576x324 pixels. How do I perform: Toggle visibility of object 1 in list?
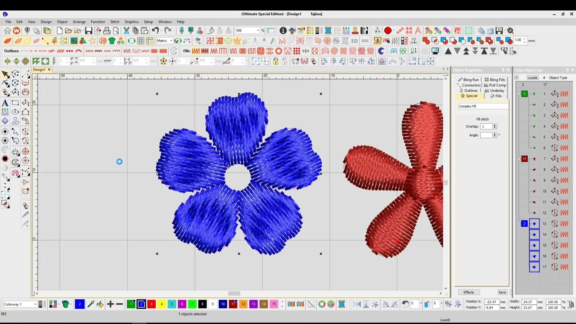[x=534, y=94]
